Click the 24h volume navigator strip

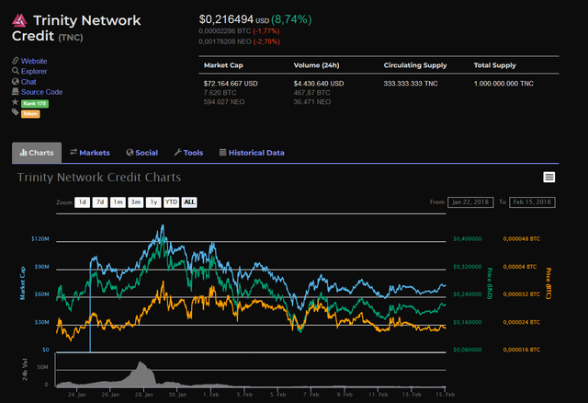(251, 370)
